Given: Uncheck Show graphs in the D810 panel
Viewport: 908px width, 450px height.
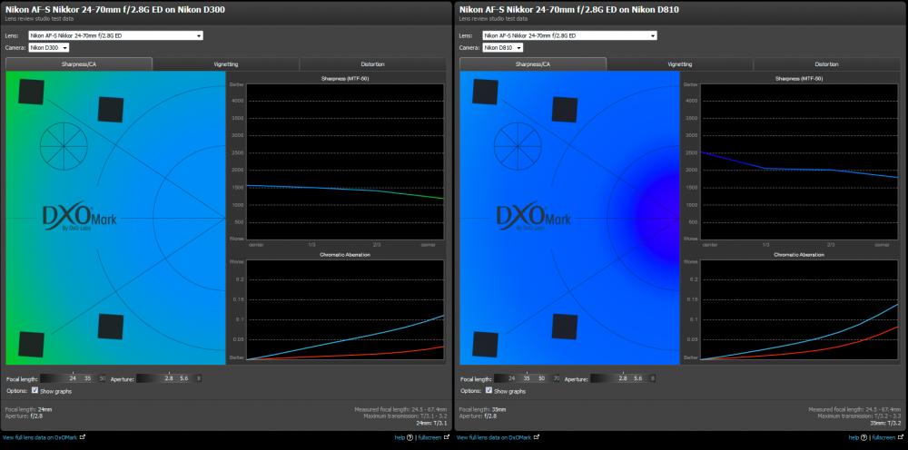Looking at the screenshot, I should pos(489,390).
